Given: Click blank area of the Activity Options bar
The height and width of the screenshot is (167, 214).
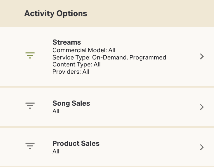Looking at the screenshot, I should click(x=152, y=14).
